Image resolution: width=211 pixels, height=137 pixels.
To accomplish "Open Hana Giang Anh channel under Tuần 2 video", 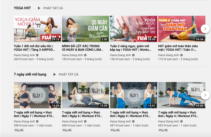I will [x=120, y=55].
